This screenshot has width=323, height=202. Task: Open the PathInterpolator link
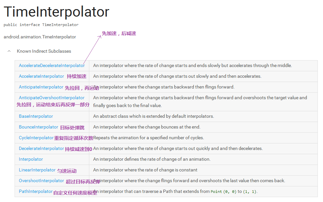point(35,191)
